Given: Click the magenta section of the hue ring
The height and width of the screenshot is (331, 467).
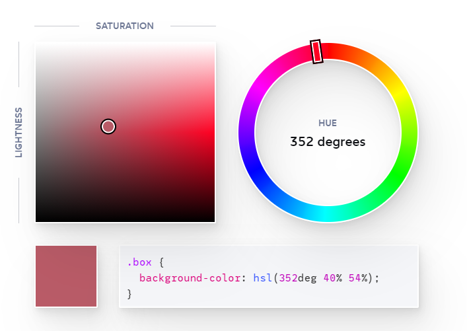Looking at the screenshot, I should [258, 91].
